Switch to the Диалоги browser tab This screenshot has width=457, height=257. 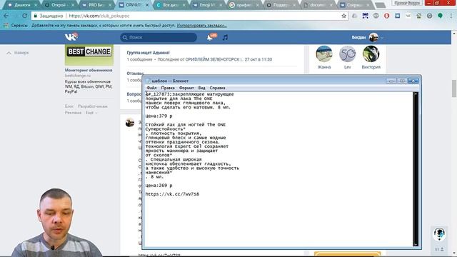[x=22, y=5]
